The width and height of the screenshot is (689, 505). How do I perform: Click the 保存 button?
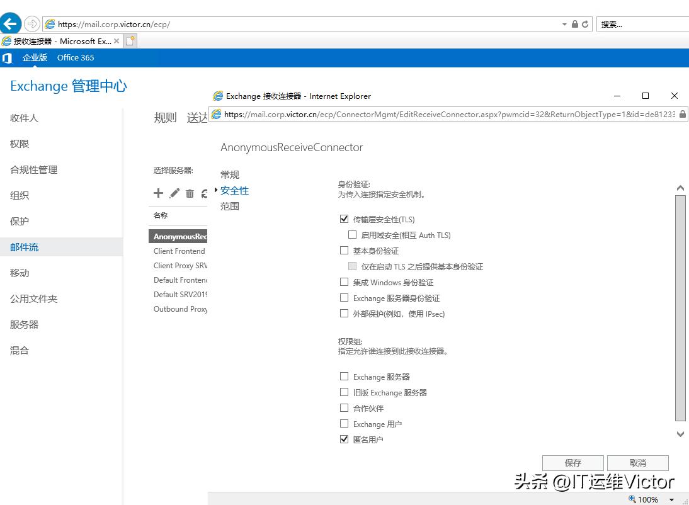pos(572,463)
